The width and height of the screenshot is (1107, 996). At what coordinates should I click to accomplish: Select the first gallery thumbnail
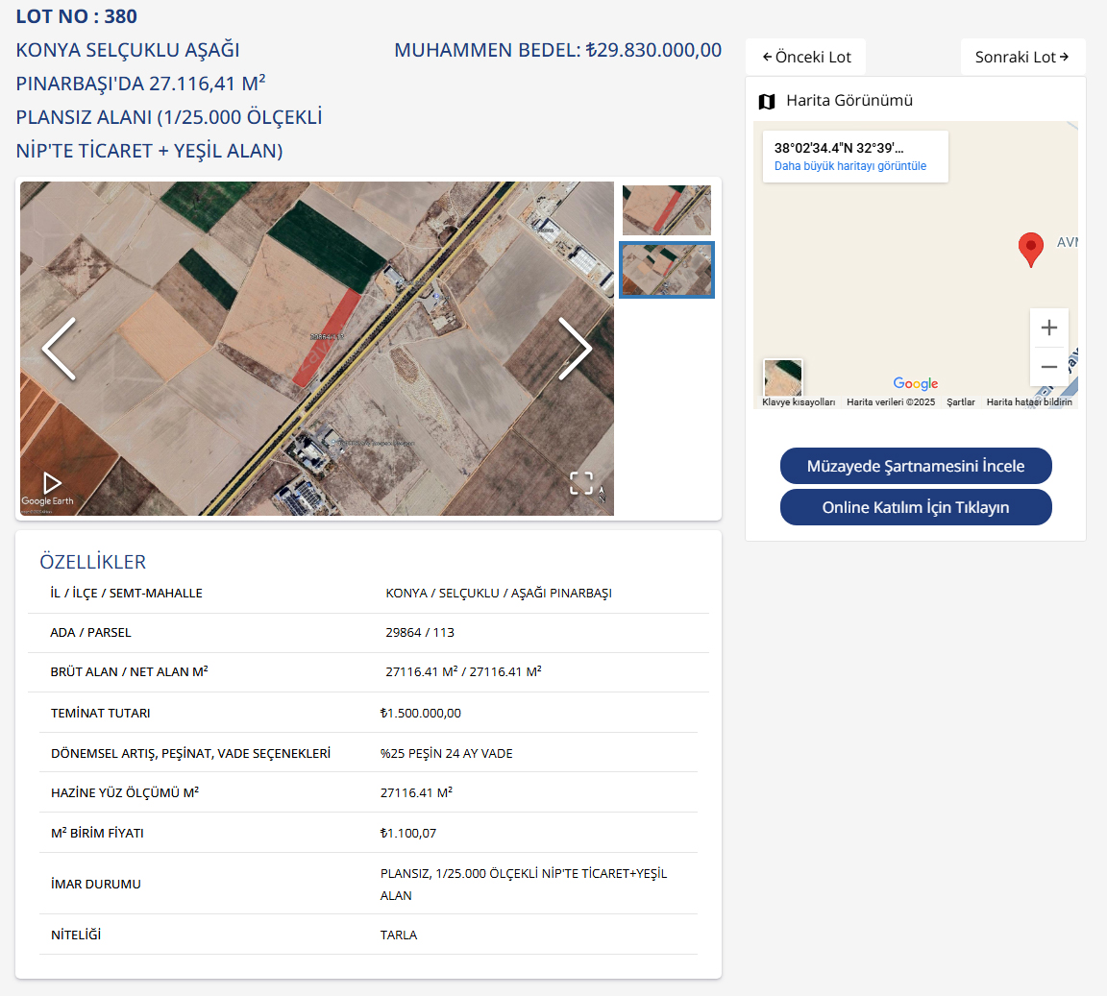pyautogui.click(x=667, y=209)
